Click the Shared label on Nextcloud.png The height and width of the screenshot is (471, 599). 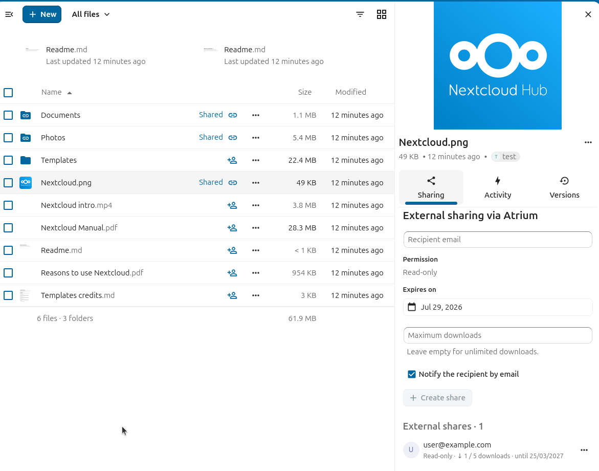211,182
